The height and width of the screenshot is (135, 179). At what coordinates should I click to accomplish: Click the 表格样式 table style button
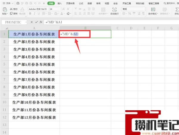click(165, 11)
